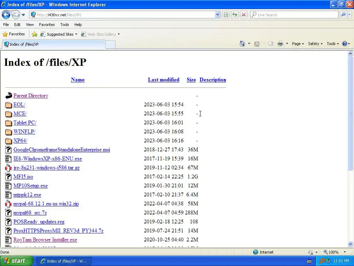Open the View menu
The width and height of the screenshot is (354, 266).
click(x=30, y=25)
